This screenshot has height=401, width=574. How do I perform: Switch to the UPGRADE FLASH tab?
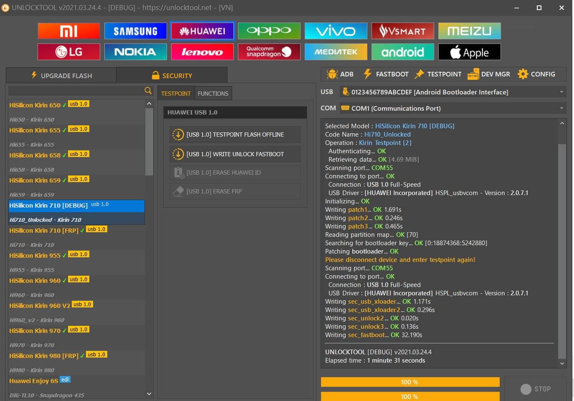click(61, 75)
